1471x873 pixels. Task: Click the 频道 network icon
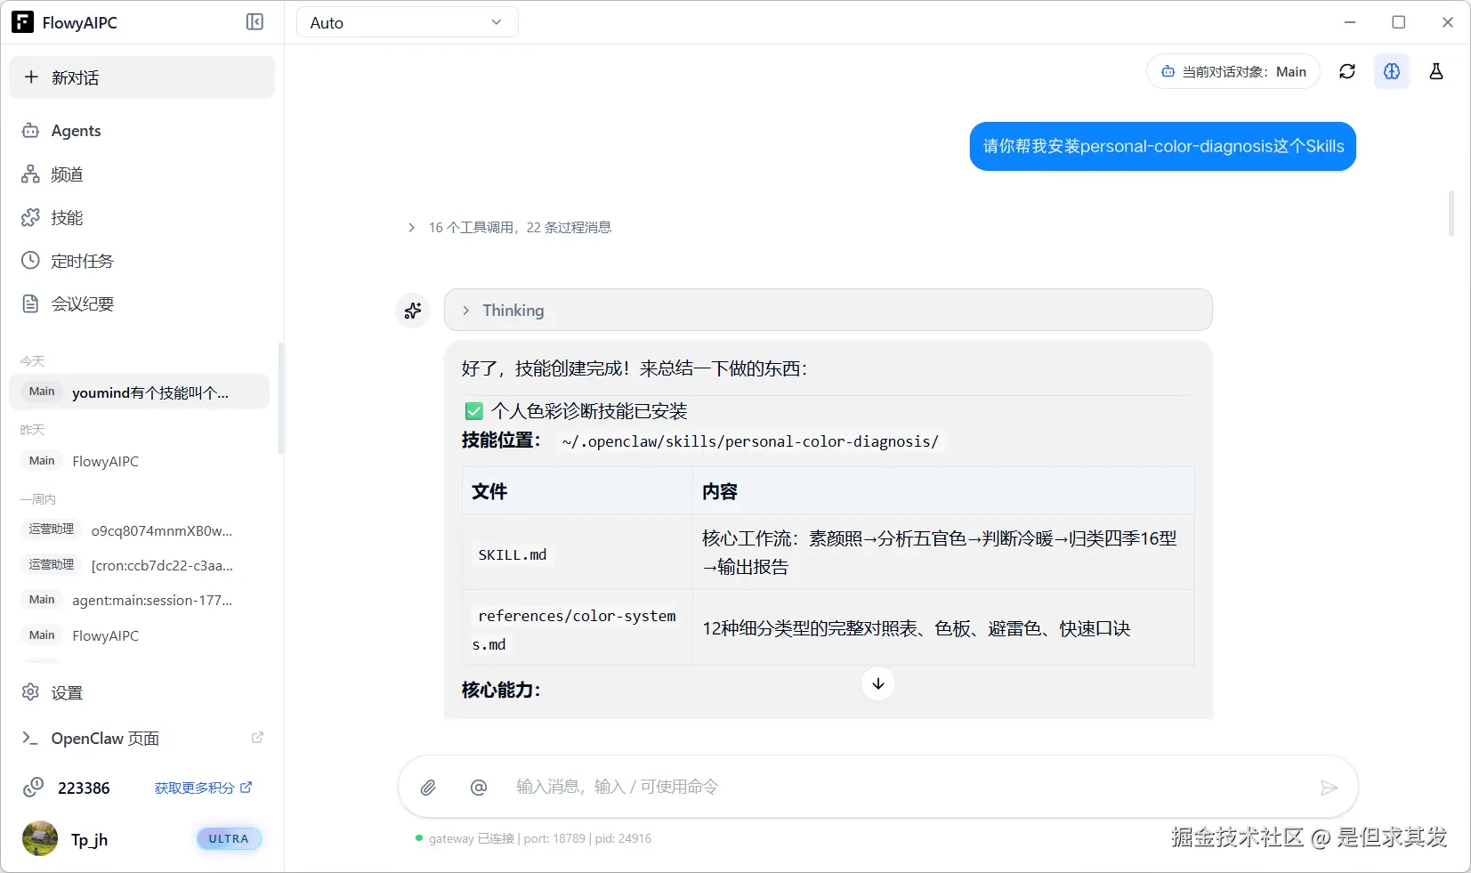tap(30, 174)
